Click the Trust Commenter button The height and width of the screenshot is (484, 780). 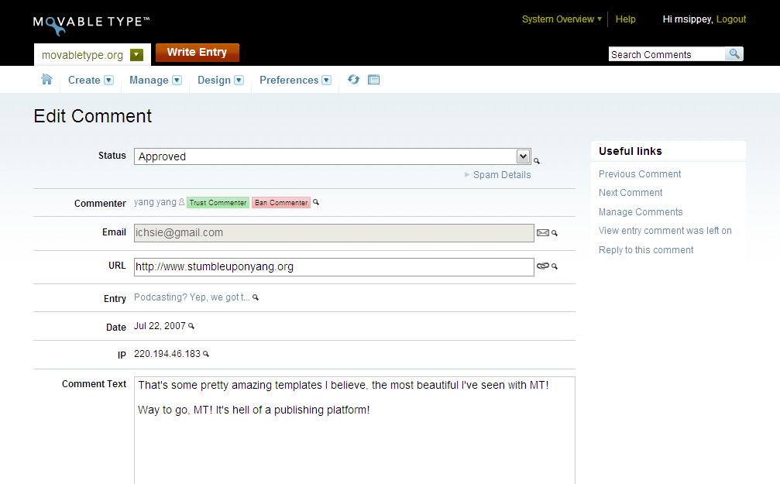pos(218,203)
